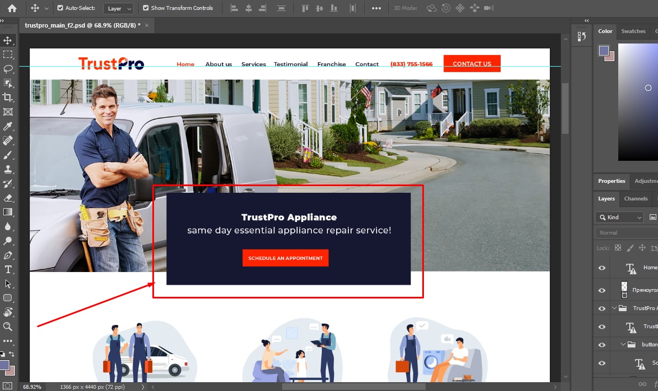
Task: Open the options bar three-dots align menu
Action: tap(376, 8)
